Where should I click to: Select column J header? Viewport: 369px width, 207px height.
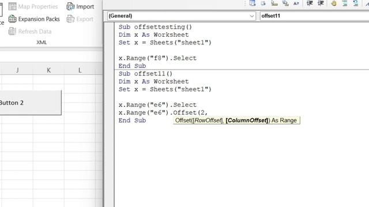click(17, 70)
